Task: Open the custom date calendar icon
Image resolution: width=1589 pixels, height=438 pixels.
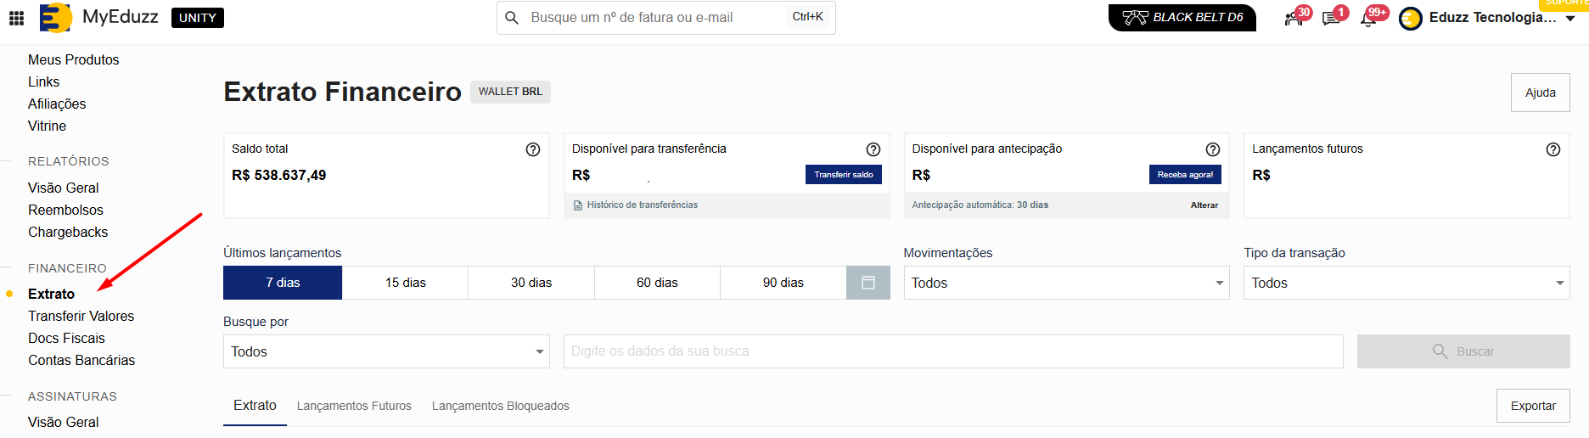Action: 867,283
